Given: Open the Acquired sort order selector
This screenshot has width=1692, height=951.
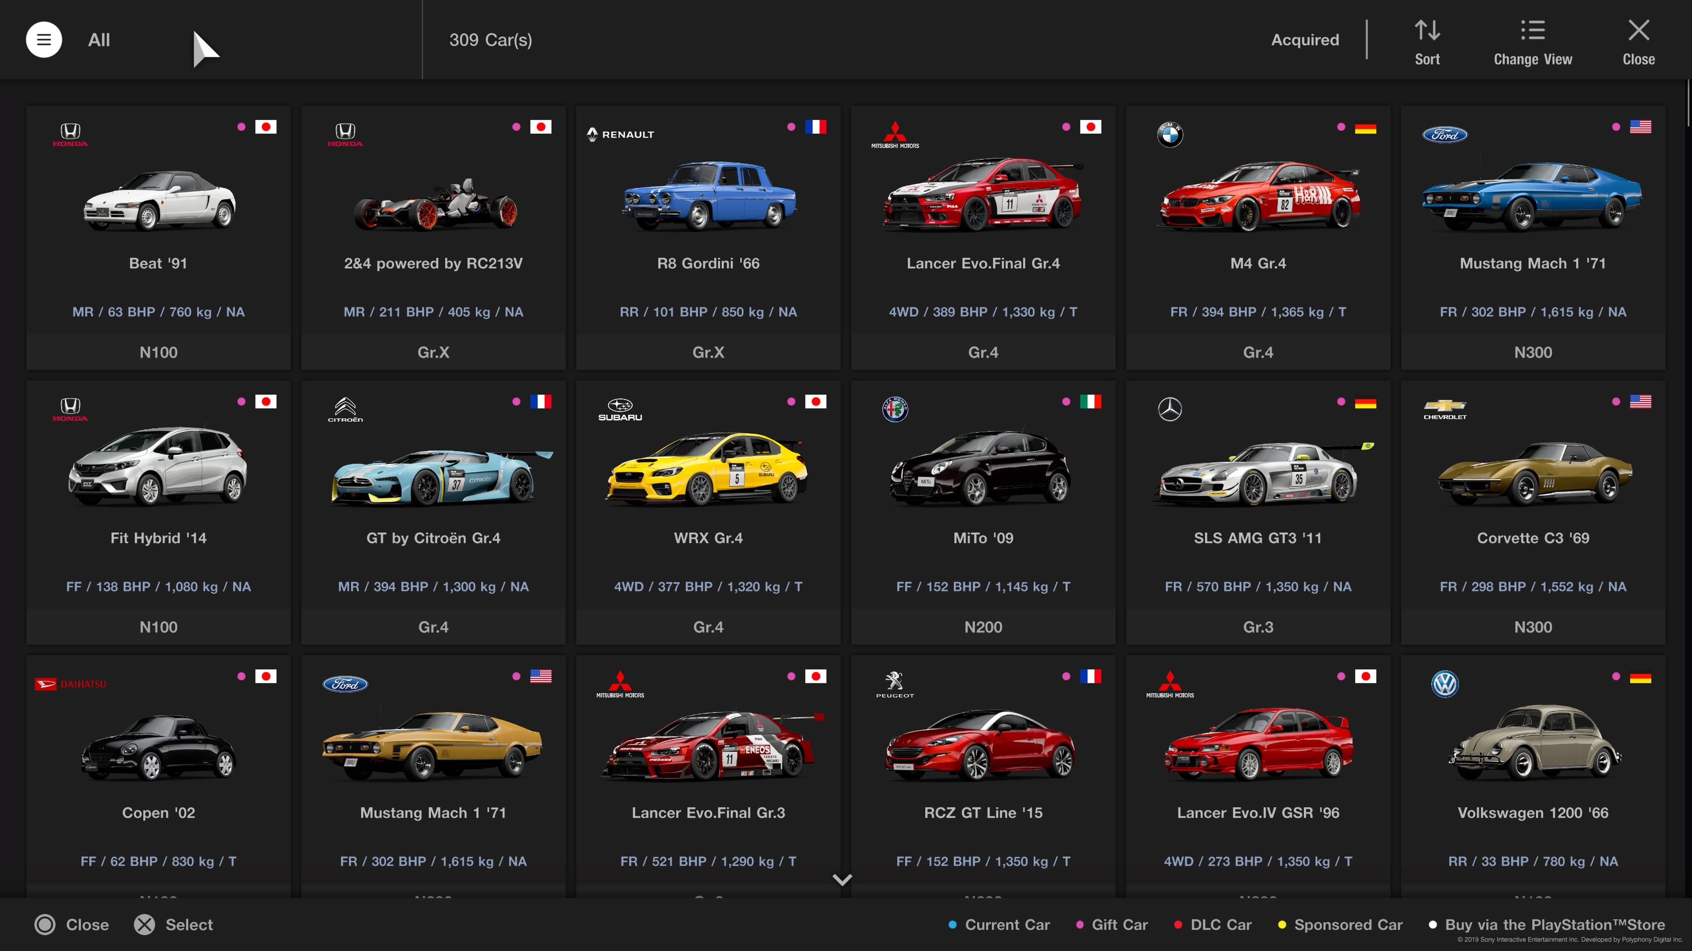Looking at the screenshot, I should pyautogui.click(x=1304, y=40).
